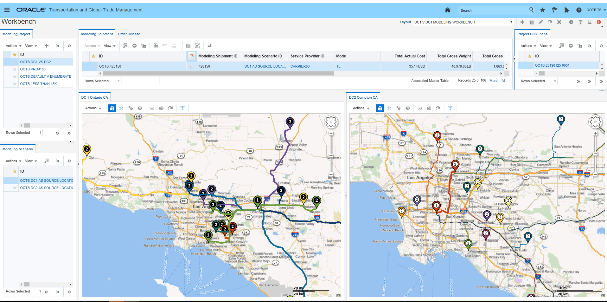
Task: Open notifications bell in header
Action: 567,10
